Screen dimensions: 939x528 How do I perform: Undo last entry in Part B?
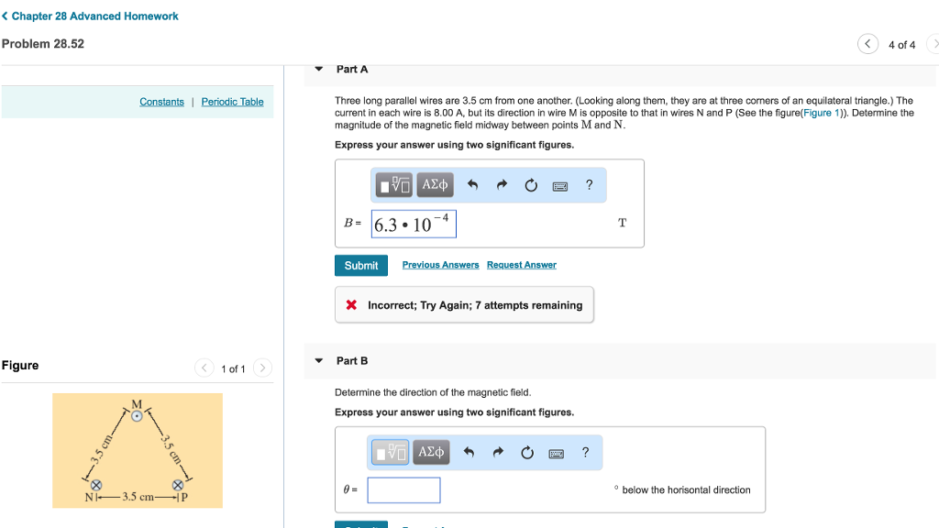pyautogui.click(x=469, y=453)
